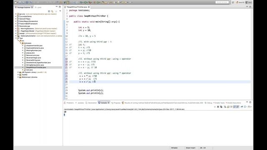Maximize the Console panel
Viewport: 267px width, 150px height.
[x=250, y=102]
